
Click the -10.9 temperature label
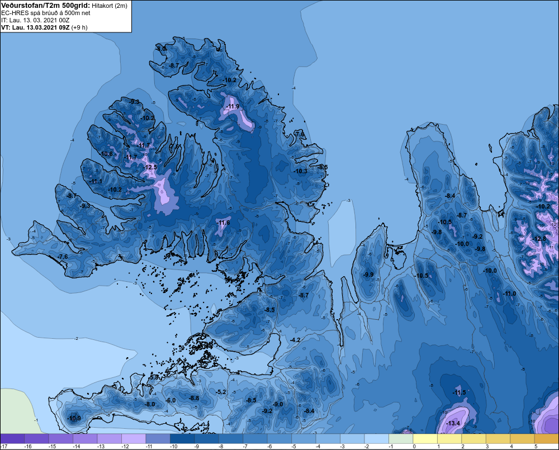74,418
